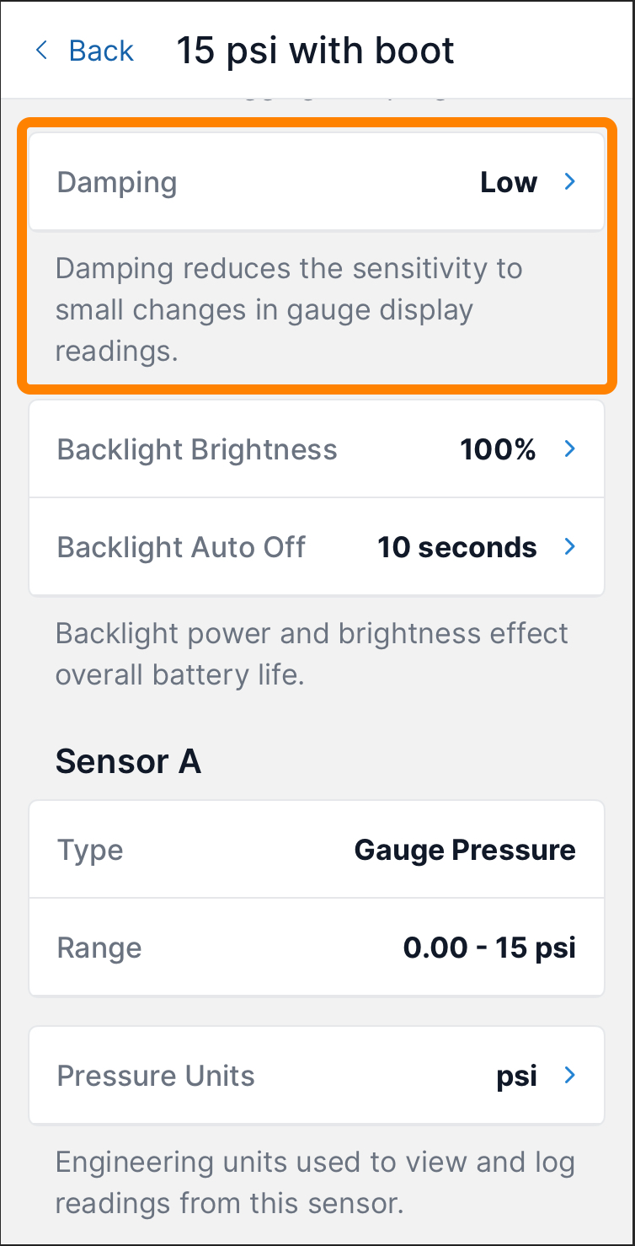The height and width of the screenshot is (1246, 635).
Task: Click the back arrow chevron icon
Action: [41, 51]
